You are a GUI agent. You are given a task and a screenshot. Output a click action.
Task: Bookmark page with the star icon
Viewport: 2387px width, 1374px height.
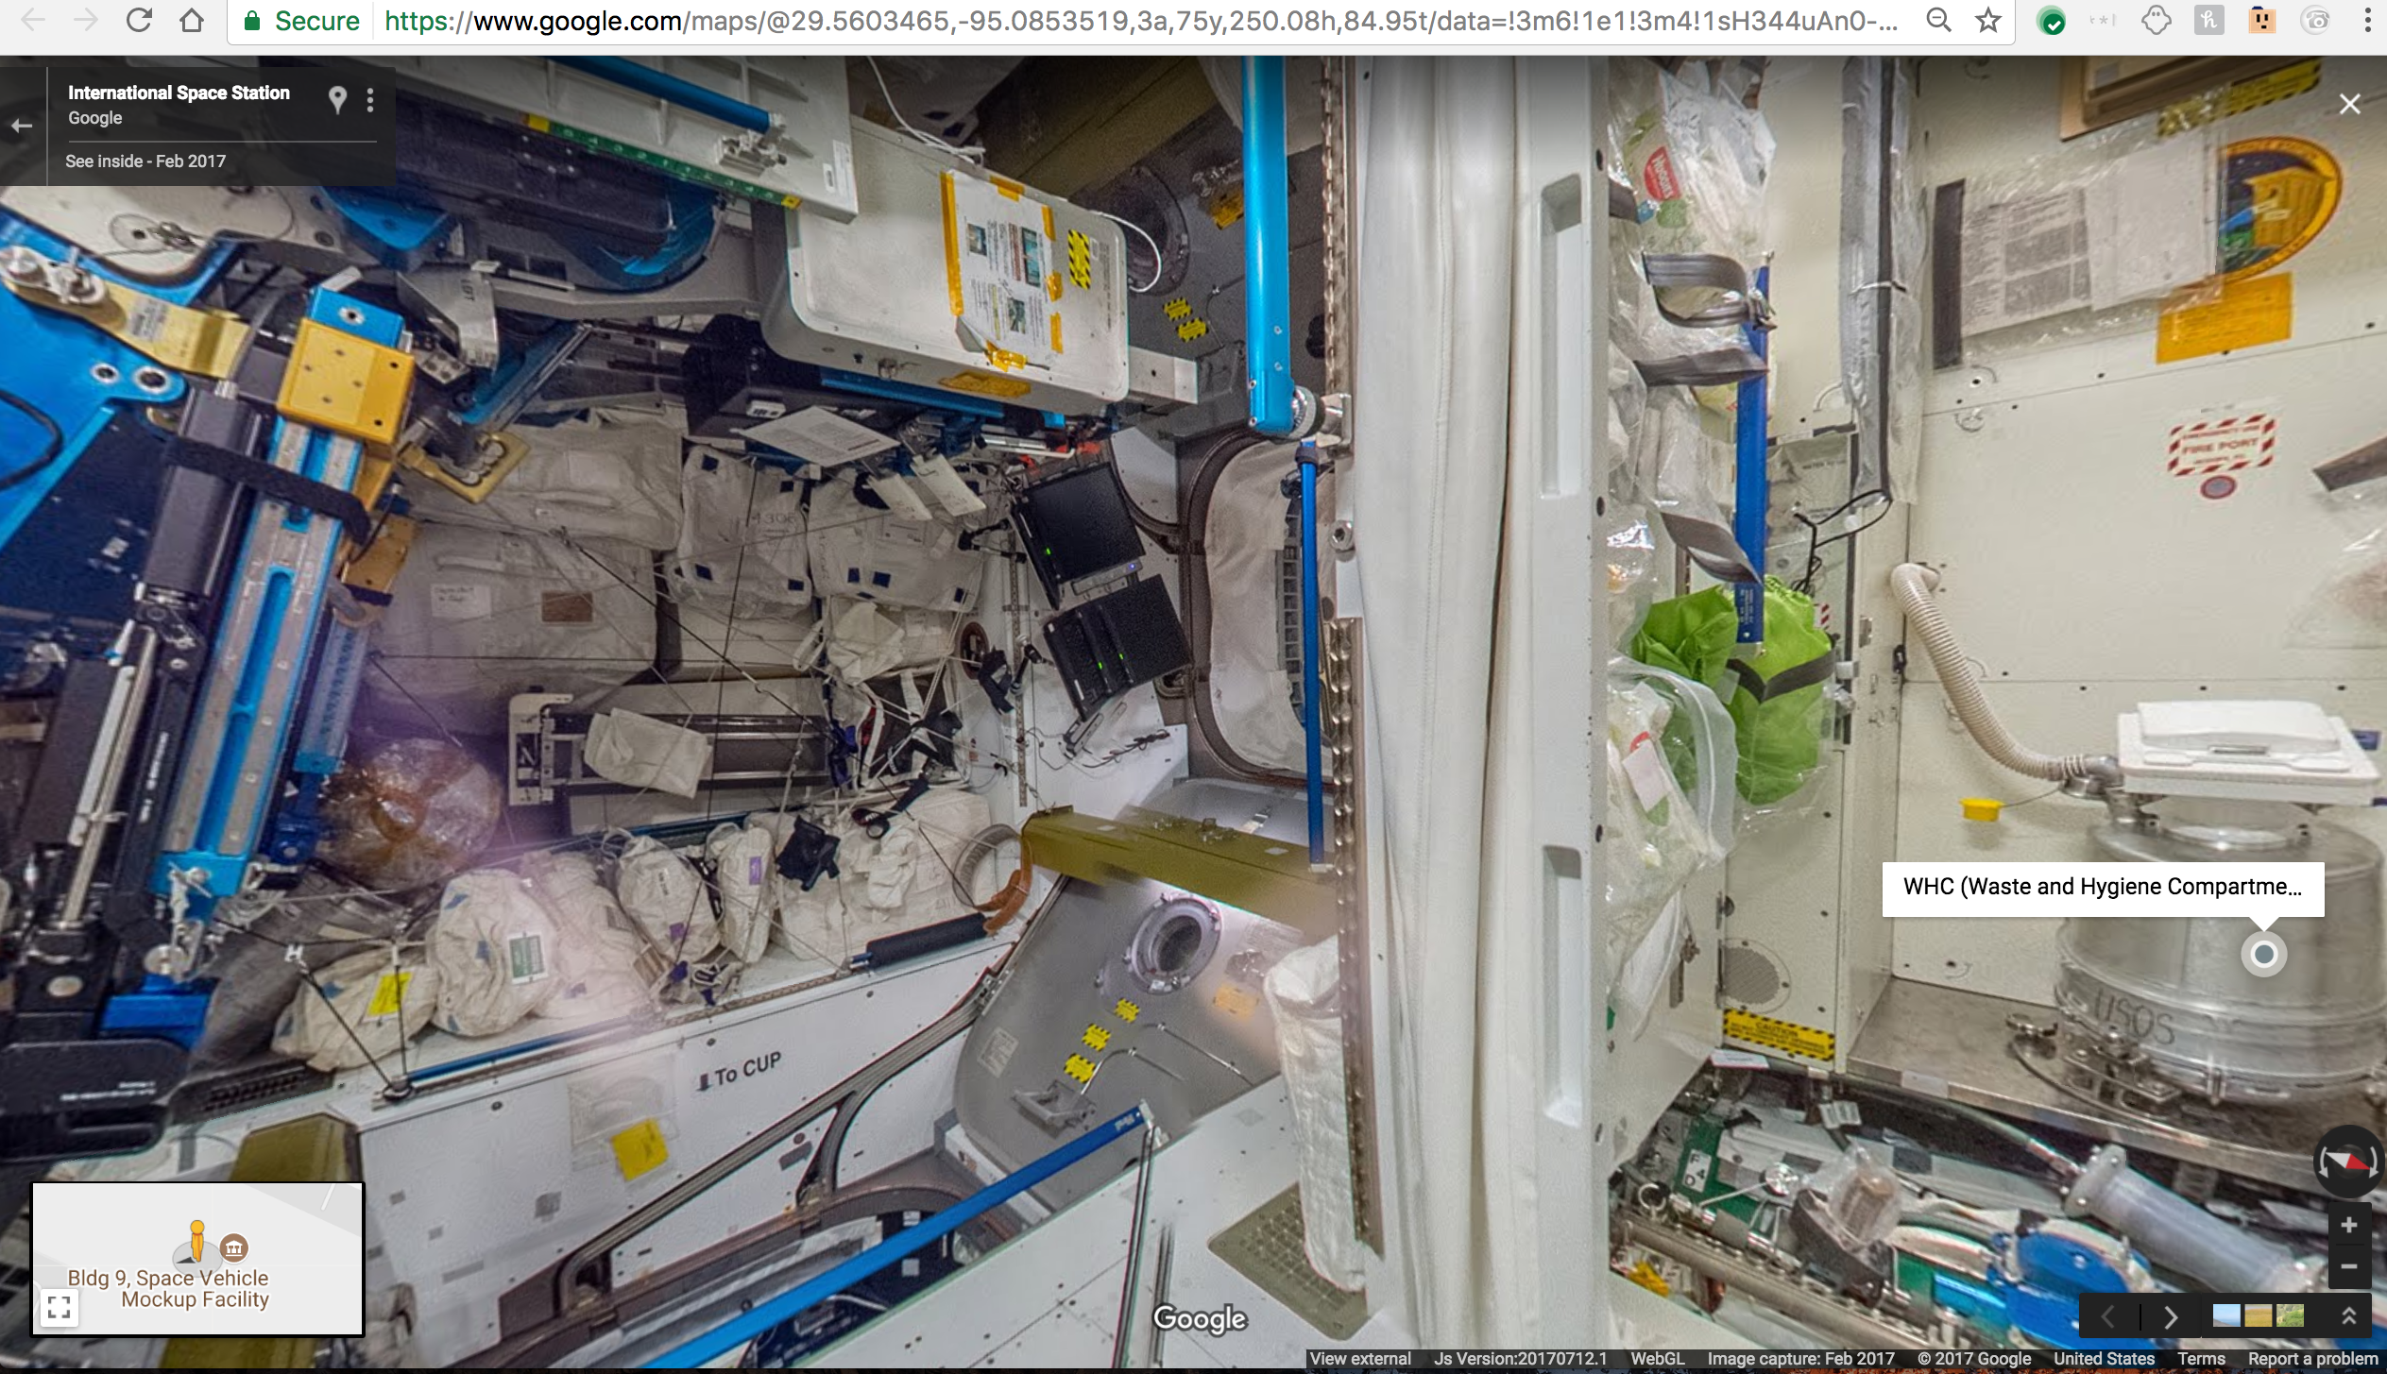click(1988, 21)
